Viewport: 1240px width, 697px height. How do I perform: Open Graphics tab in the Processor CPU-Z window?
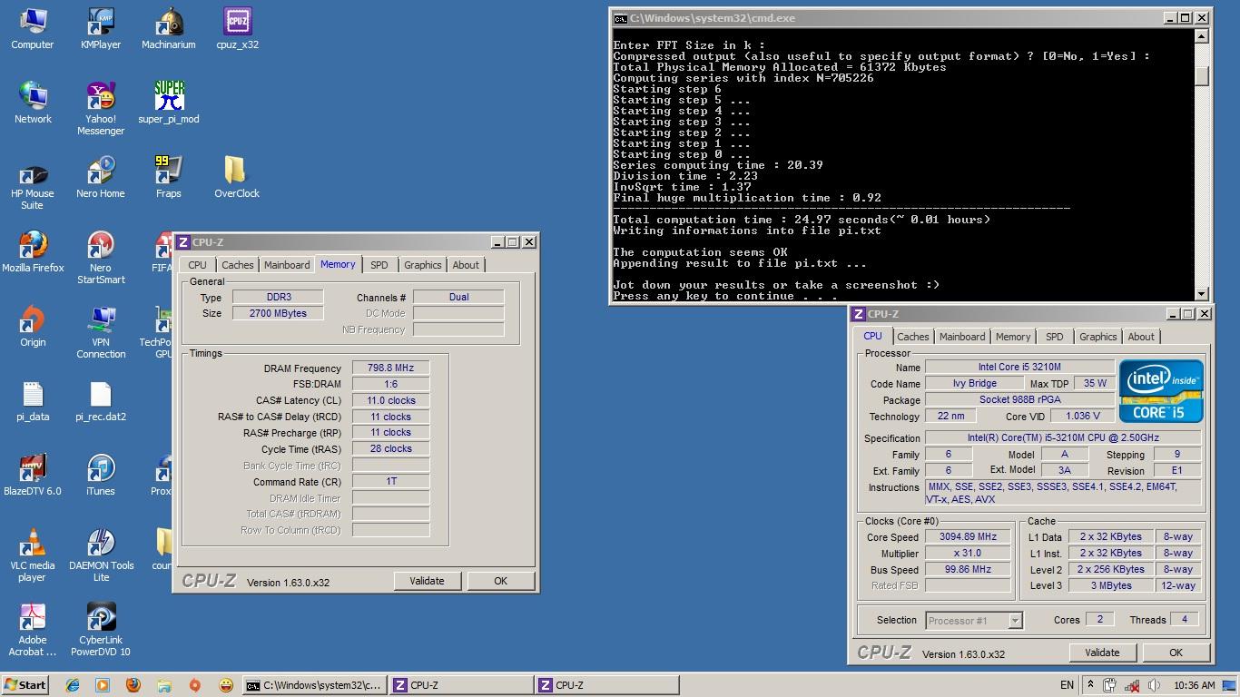click(1097, 337)
